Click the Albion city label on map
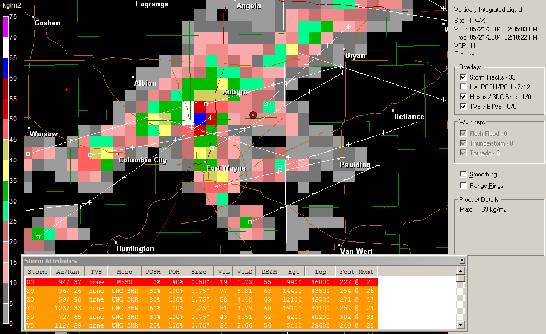Screen dimensions: 546x334 [145, 83]
